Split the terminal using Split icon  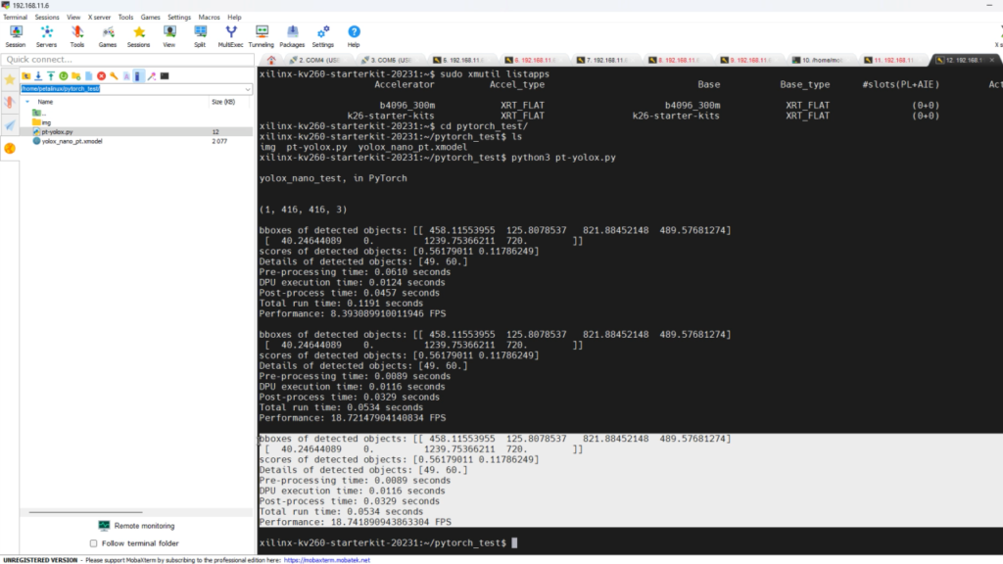[199, 34]
